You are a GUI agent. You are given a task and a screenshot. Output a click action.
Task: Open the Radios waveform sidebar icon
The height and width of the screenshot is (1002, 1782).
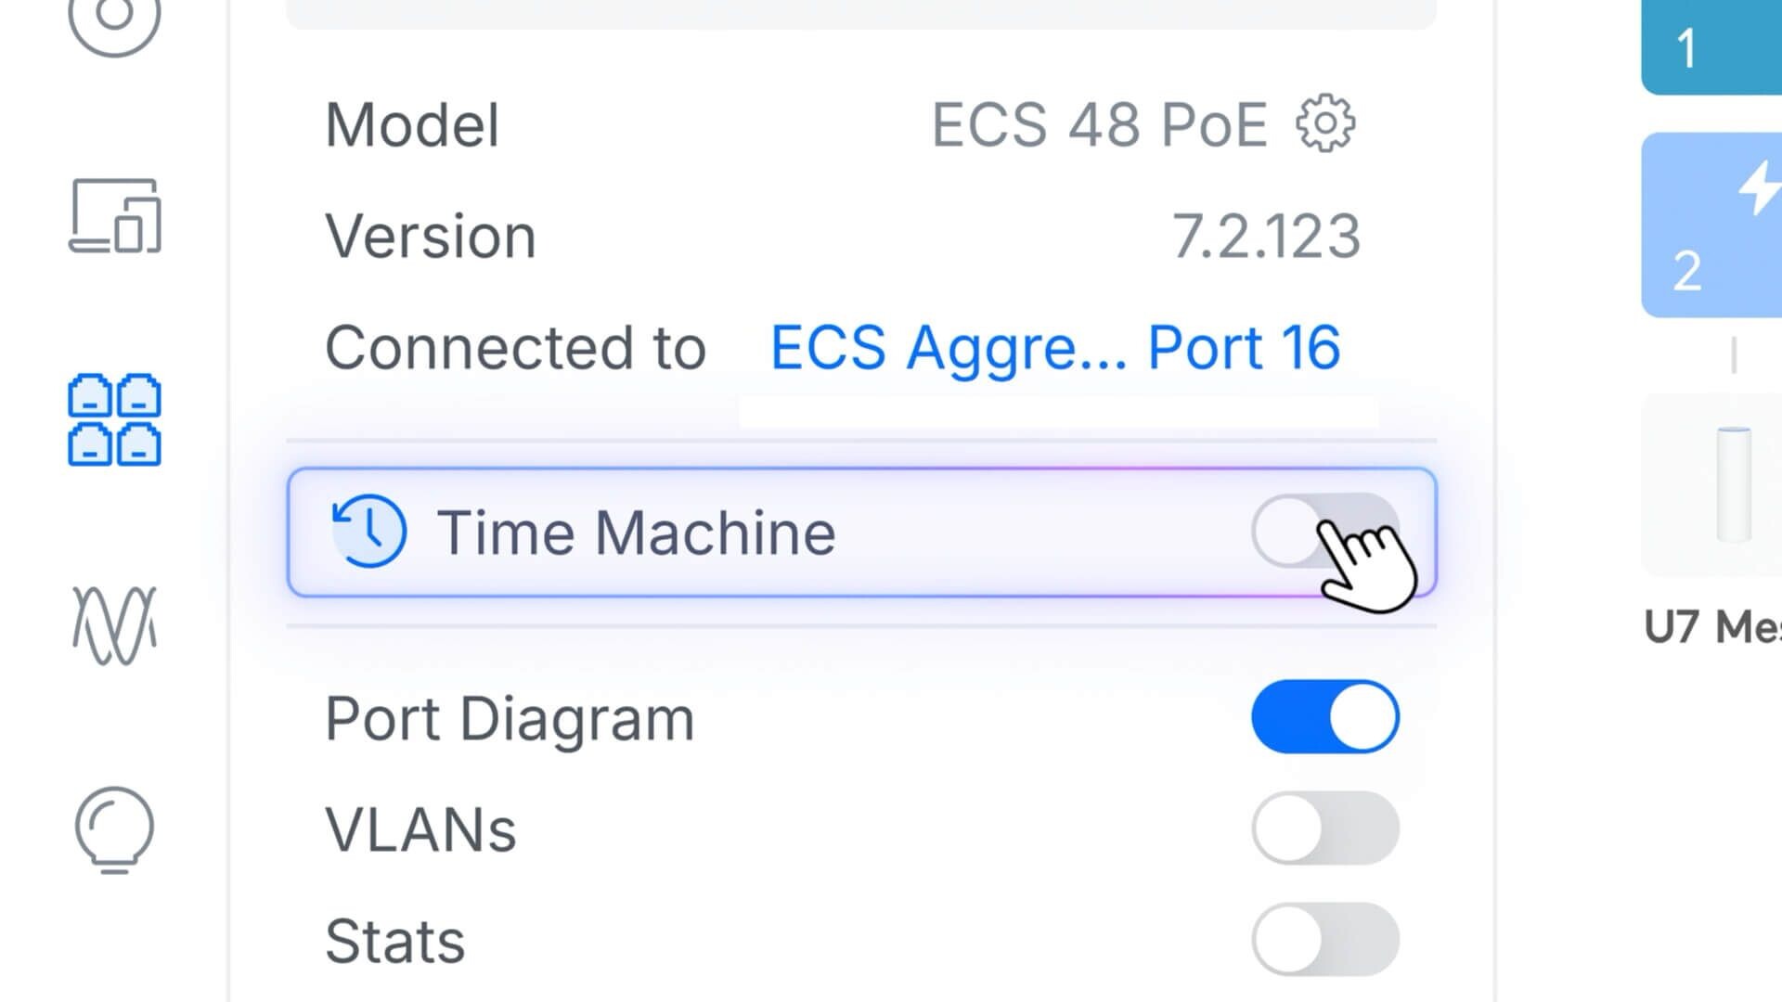[115, 625]
